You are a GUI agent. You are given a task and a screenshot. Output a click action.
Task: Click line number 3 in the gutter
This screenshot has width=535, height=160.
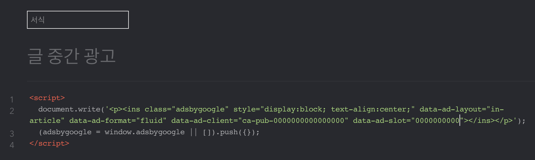click(x=12, y=134)
